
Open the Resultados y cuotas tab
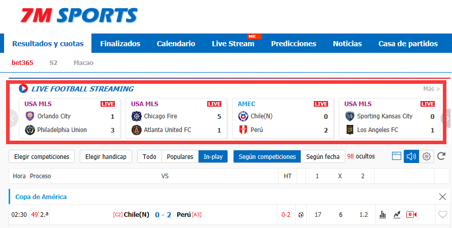[x=48, y=44]
